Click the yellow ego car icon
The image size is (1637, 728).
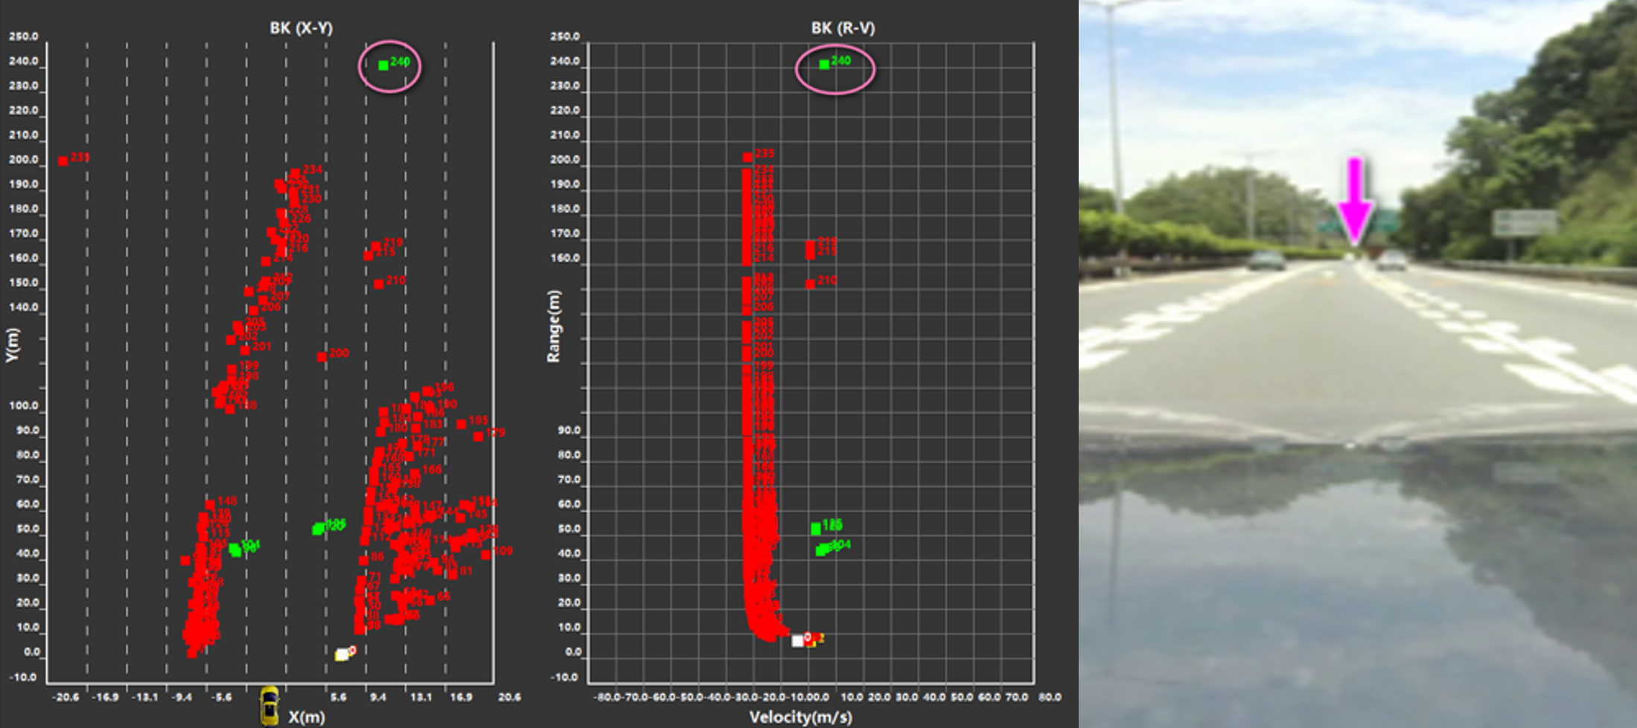coord(269,705)
